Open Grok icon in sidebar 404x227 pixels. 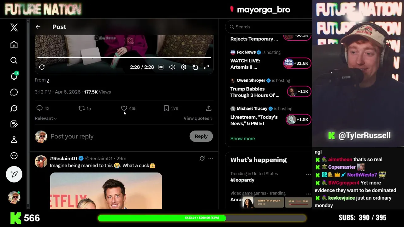click(14, 108)
